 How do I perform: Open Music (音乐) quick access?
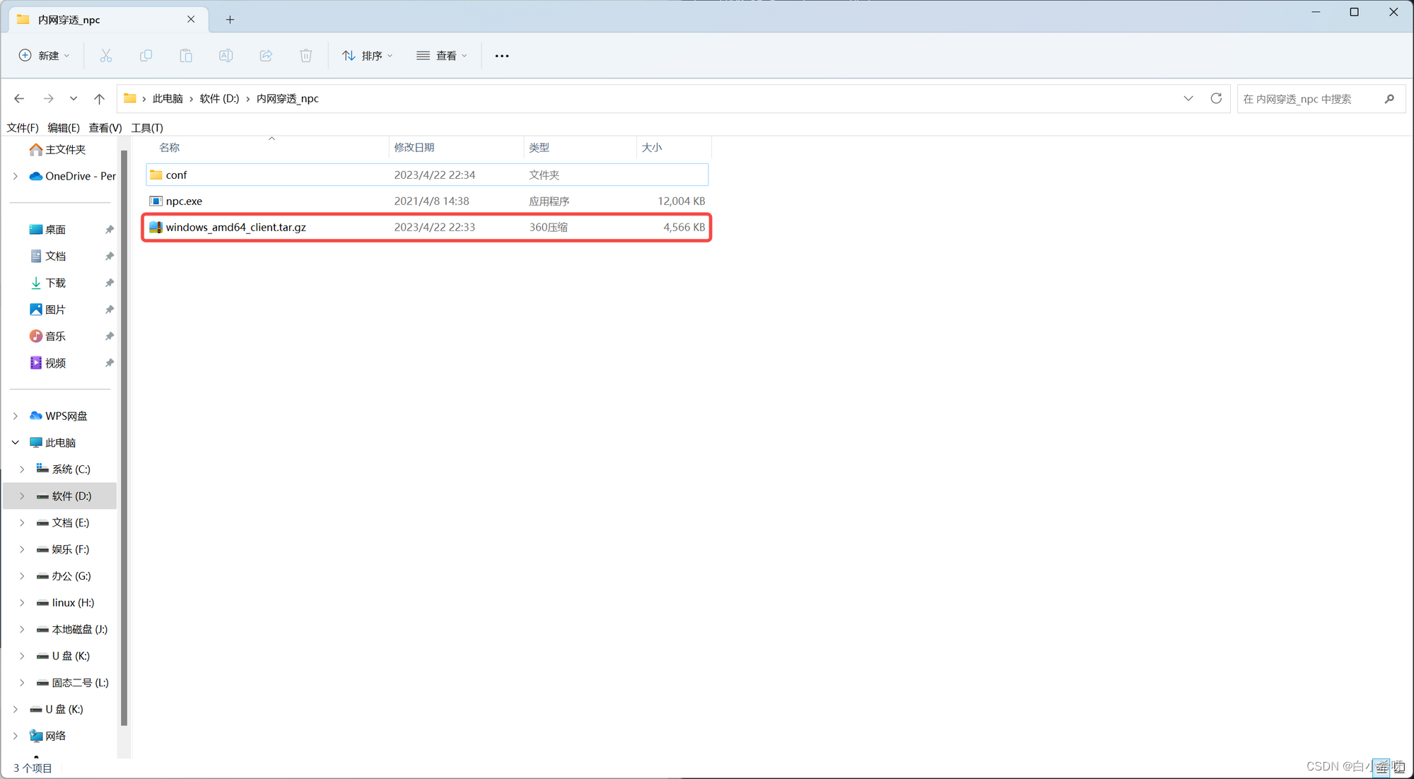(48, 336)
